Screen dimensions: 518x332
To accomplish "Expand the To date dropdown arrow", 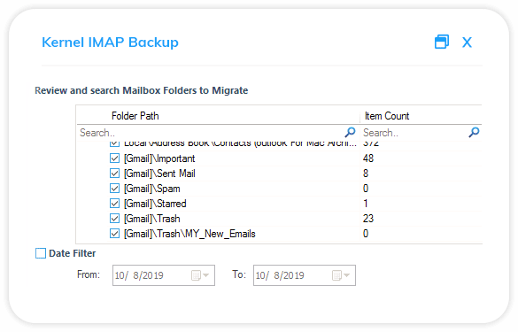I will point(347,275).
